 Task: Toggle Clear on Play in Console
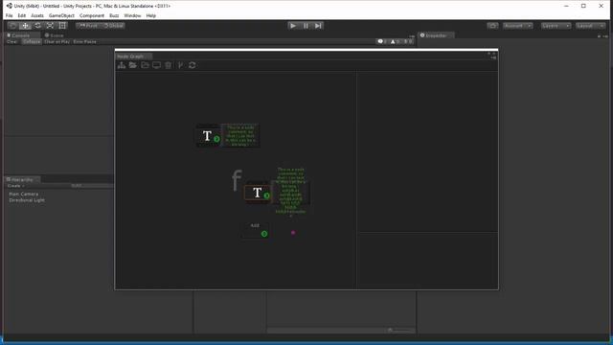click(x=57, y=41)
